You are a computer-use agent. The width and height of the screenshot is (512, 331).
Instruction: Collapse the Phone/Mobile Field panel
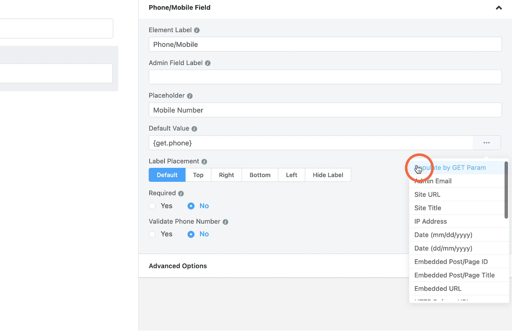498,8
